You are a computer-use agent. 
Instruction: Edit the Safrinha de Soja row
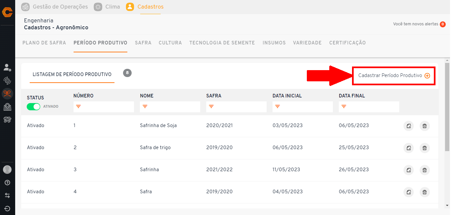pyautogui.click(x=409, y=126)
